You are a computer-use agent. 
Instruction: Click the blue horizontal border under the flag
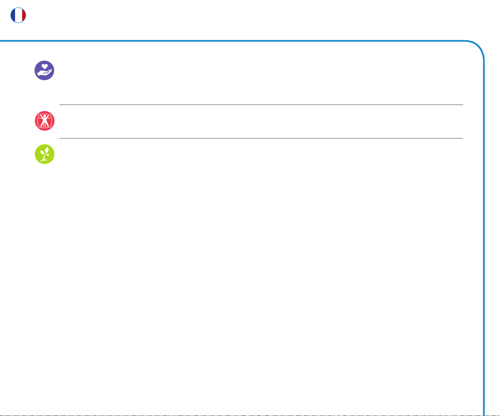[233, 41]
